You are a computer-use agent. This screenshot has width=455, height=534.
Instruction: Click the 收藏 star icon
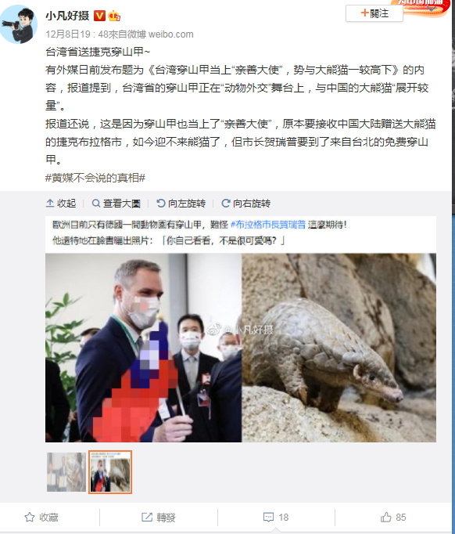coord(30,518)
